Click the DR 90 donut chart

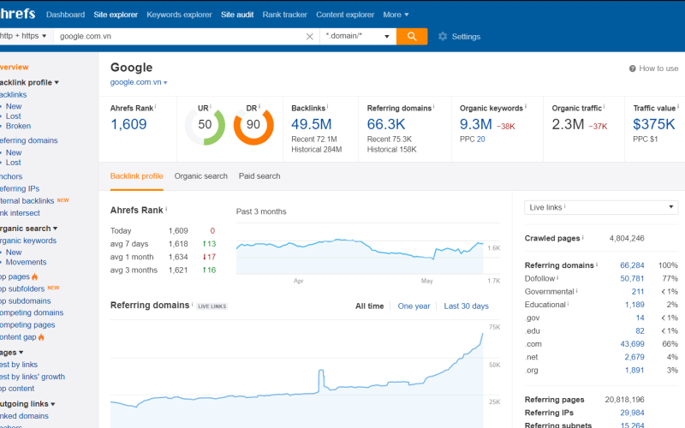(253, 125)
